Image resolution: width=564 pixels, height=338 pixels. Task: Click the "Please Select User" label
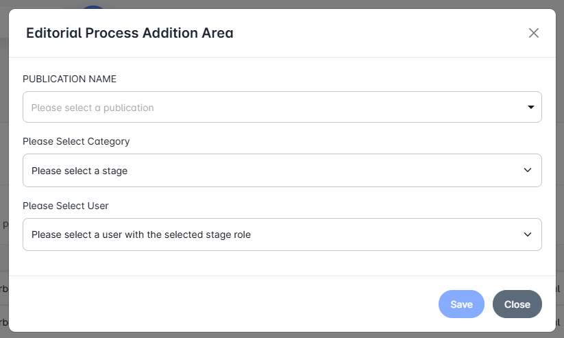66,205
